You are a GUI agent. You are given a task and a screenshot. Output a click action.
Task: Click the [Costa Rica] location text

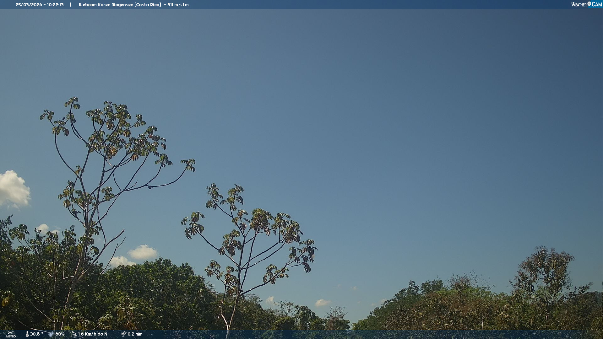pyautogui.click(x=148, y=5)
